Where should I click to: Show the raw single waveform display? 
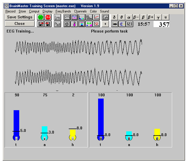tap(67, 17)
